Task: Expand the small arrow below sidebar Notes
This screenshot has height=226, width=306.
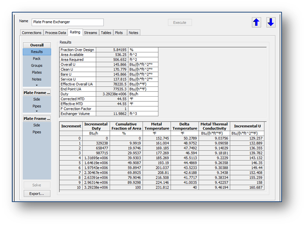Action: tap(37, 85)
